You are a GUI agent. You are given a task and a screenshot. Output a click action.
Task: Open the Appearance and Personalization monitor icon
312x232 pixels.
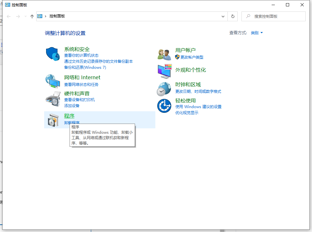[x=164, y=71]
